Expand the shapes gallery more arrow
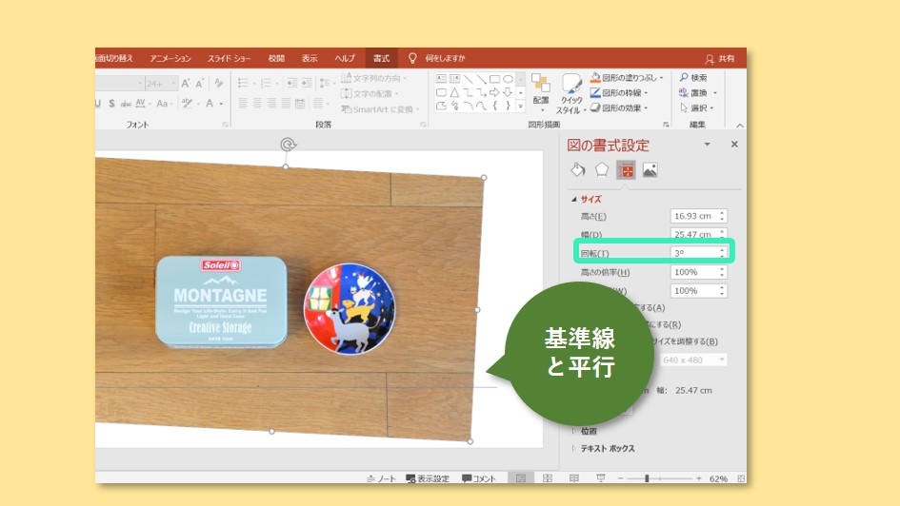 (x=521, y=106)
